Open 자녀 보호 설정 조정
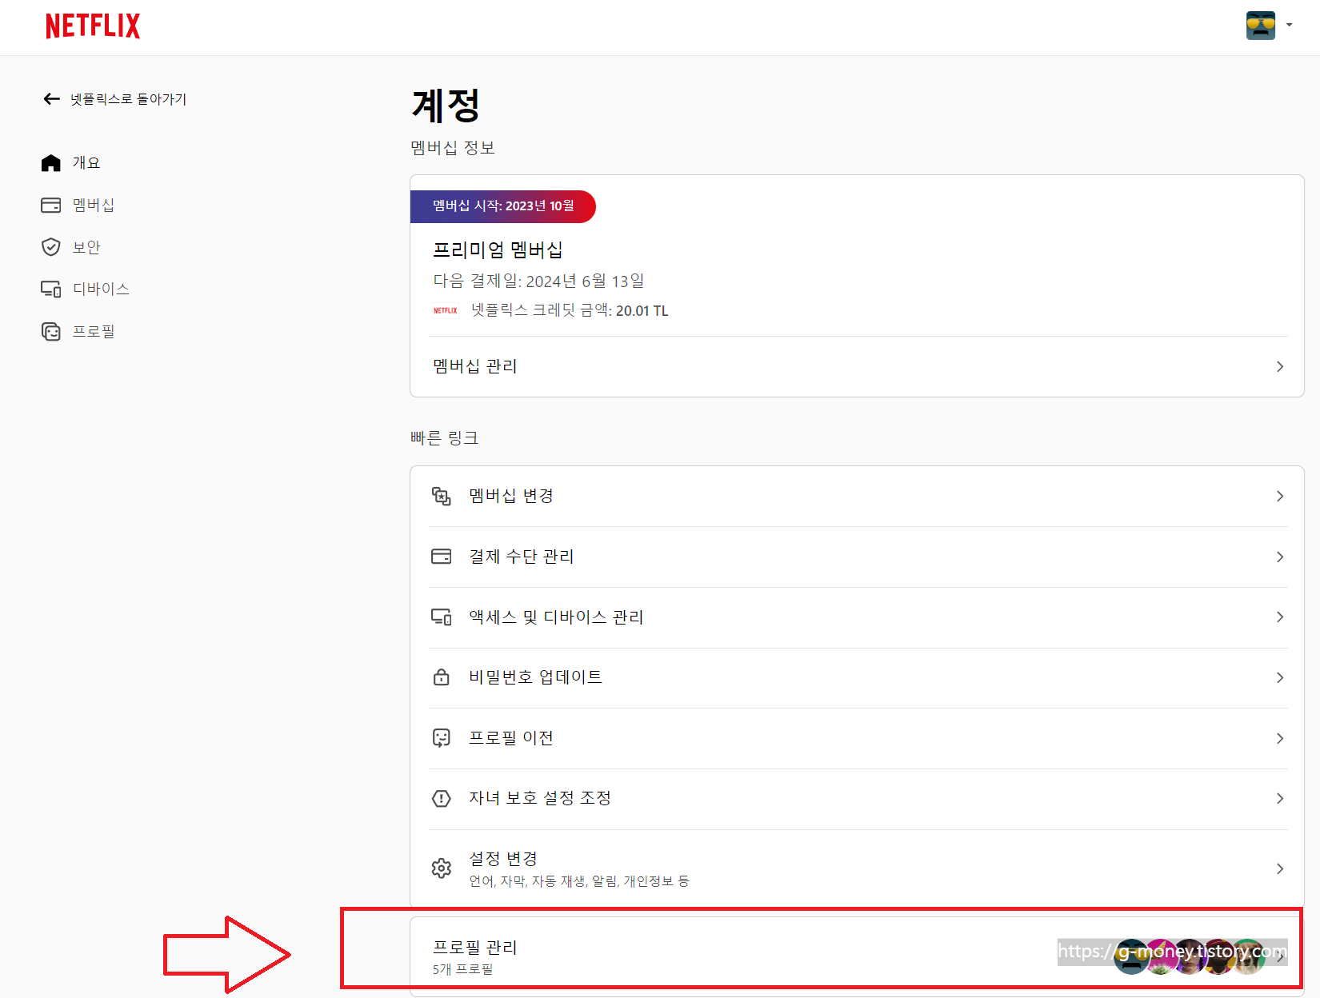The image size is (1320, 998). click(857, 798)
